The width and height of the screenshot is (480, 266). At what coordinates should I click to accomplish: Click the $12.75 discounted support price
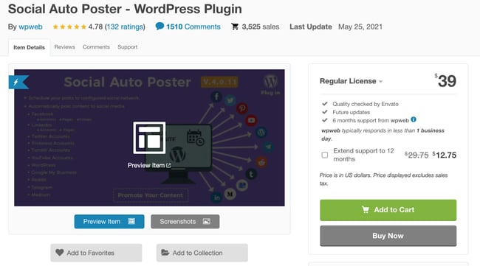click(x=444, y=155)
